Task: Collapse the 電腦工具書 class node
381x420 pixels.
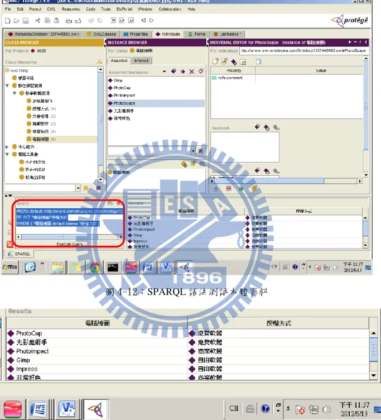Action: [7, 154]
